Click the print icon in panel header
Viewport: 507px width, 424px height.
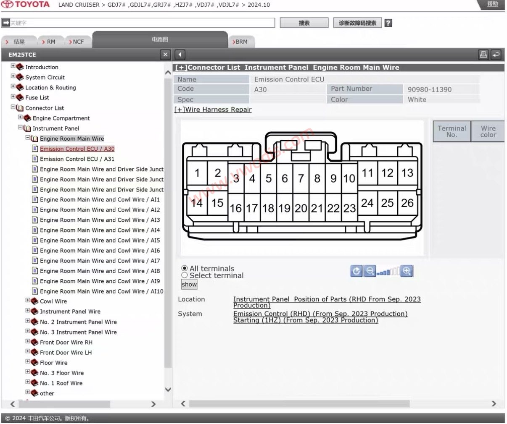click(x=483, y=55)
